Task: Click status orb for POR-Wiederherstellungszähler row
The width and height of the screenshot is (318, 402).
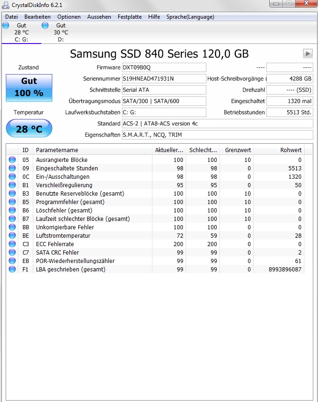Action: [12, 261]
